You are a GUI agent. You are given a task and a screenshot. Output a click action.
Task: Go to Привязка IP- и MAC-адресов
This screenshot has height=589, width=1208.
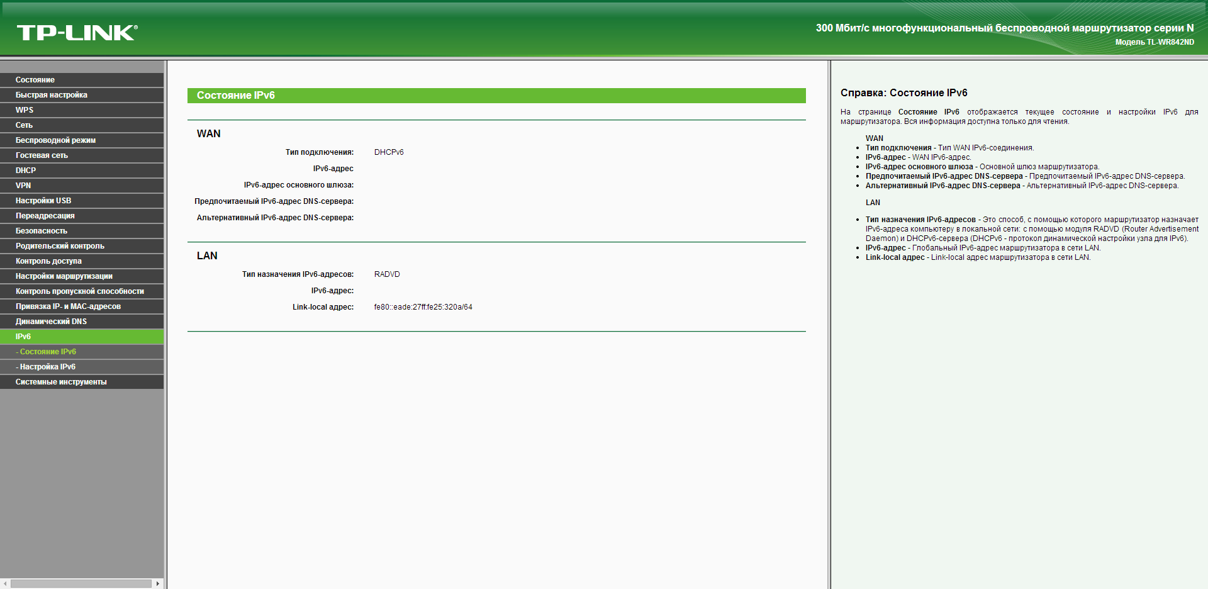point(82,306)
